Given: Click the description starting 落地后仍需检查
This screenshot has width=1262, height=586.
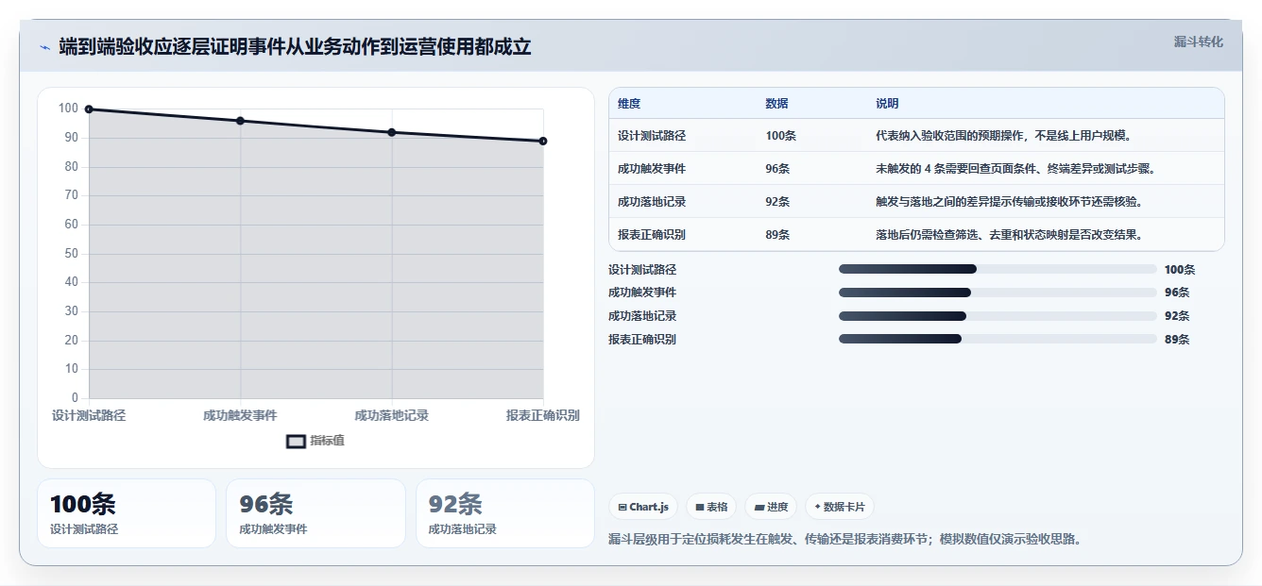Looking at the screenshot, I should (x=1010, y=235).
